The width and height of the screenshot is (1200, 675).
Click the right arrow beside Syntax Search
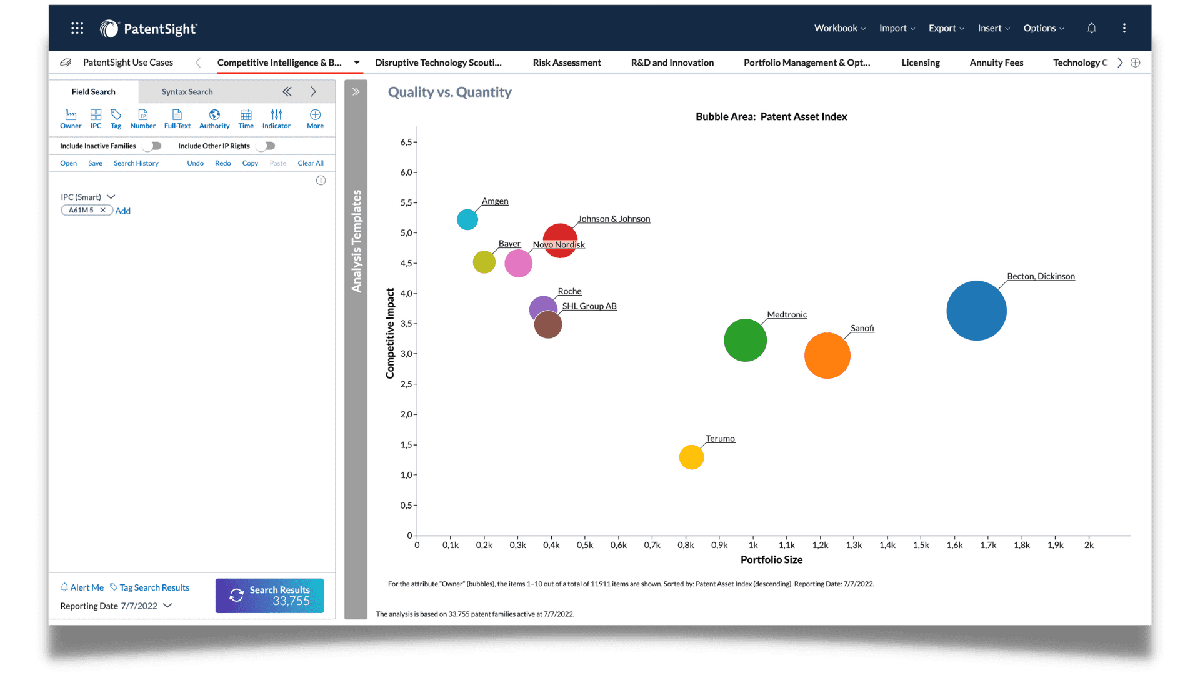313,92
